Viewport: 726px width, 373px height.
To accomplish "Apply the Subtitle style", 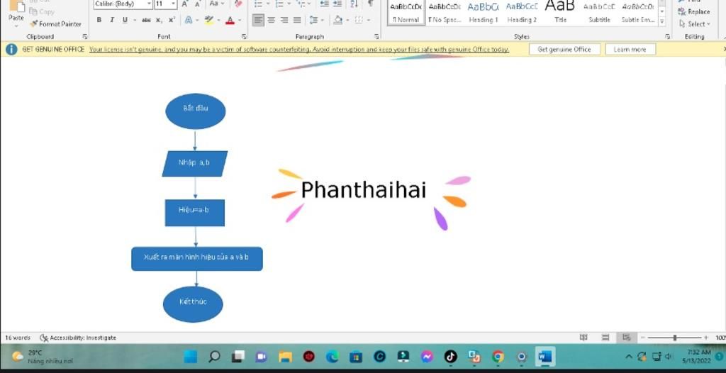I will click(599, 13).
